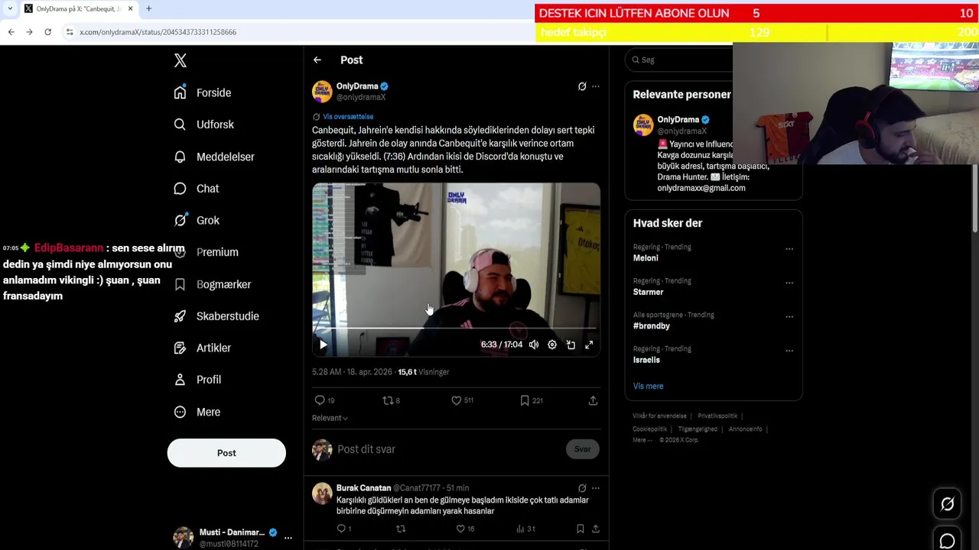979x550 pixels.
Task: Reload the browser page
Action: pos(47,32)
